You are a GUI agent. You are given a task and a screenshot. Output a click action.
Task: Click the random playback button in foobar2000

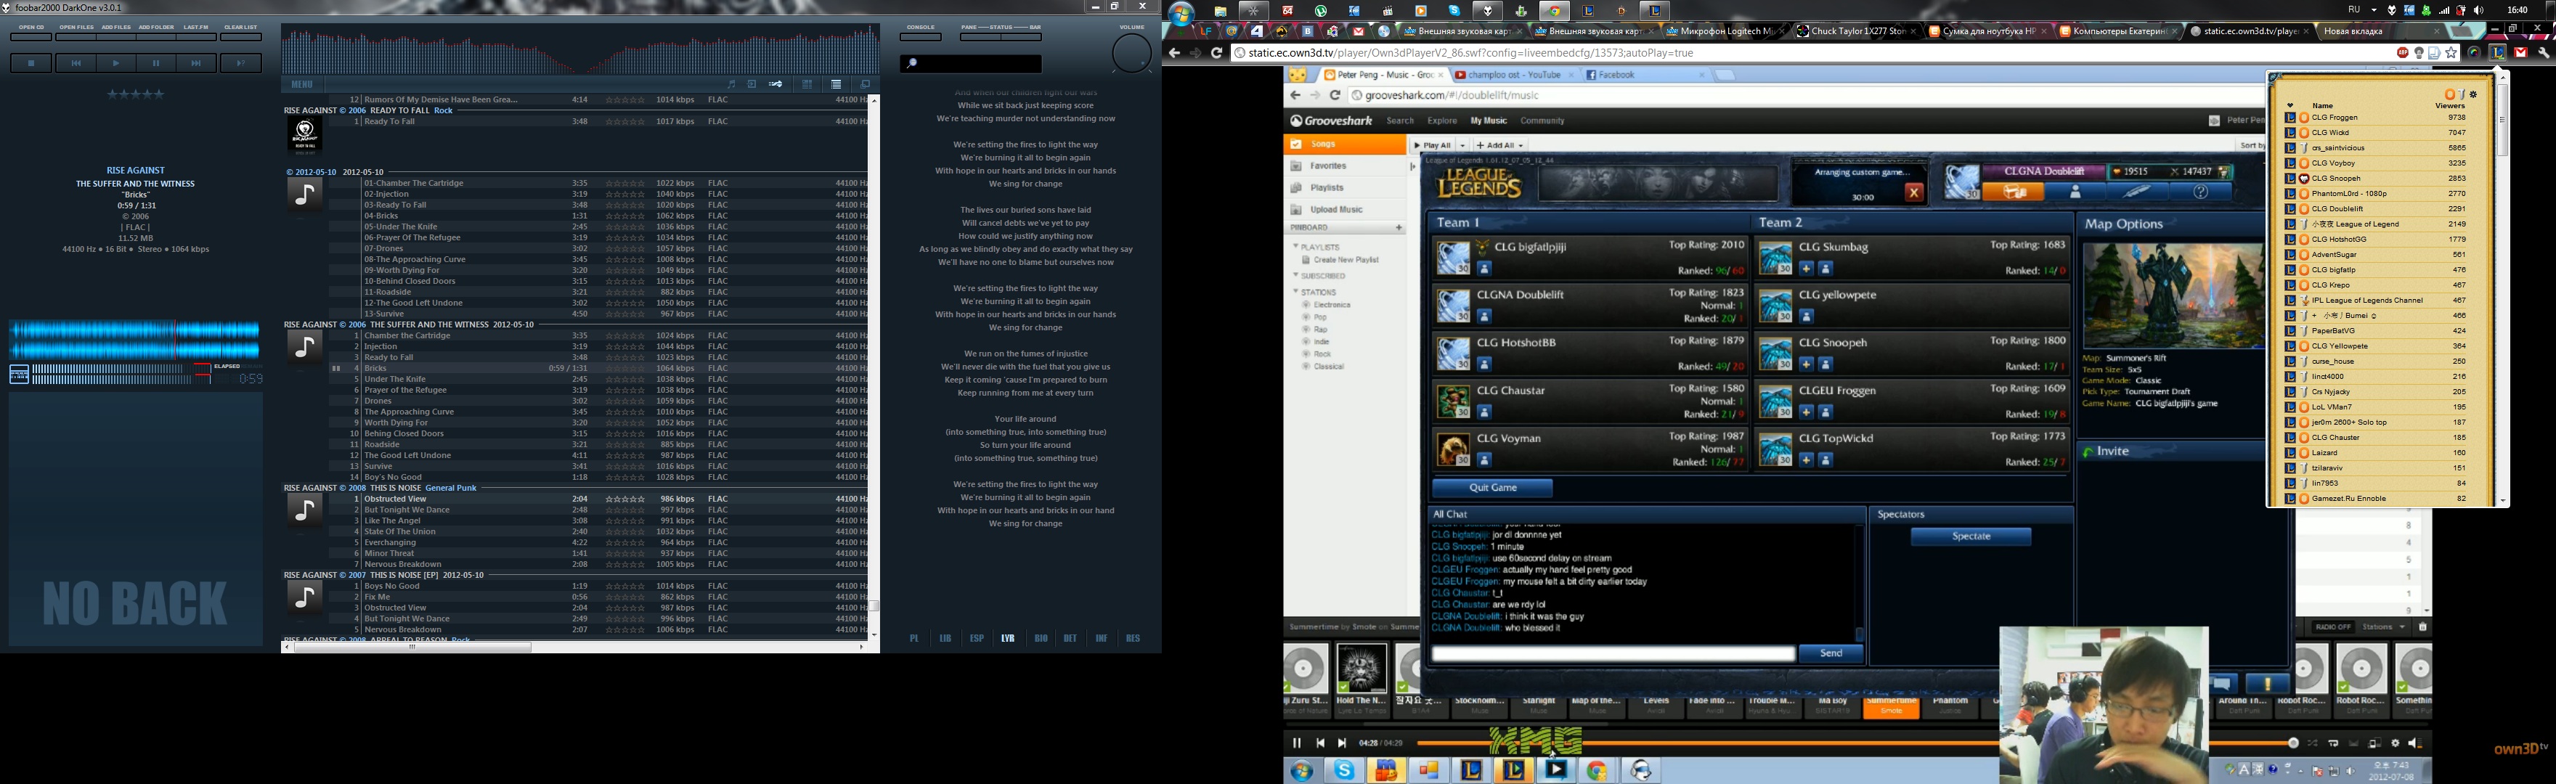pos(240,63)
